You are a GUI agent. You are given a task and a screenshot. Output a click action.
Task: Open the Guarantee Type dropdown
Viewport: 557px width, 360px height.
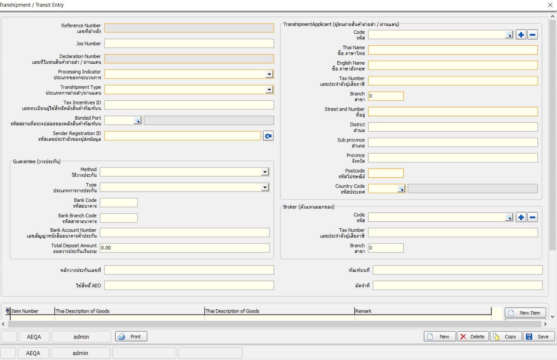(265, 187)
